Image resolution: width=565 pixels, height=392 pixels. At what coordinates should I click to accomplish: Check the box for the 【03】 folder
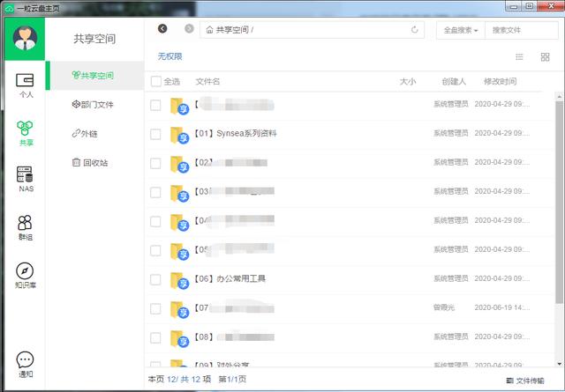pyautogui.click(x=155, y=193)
